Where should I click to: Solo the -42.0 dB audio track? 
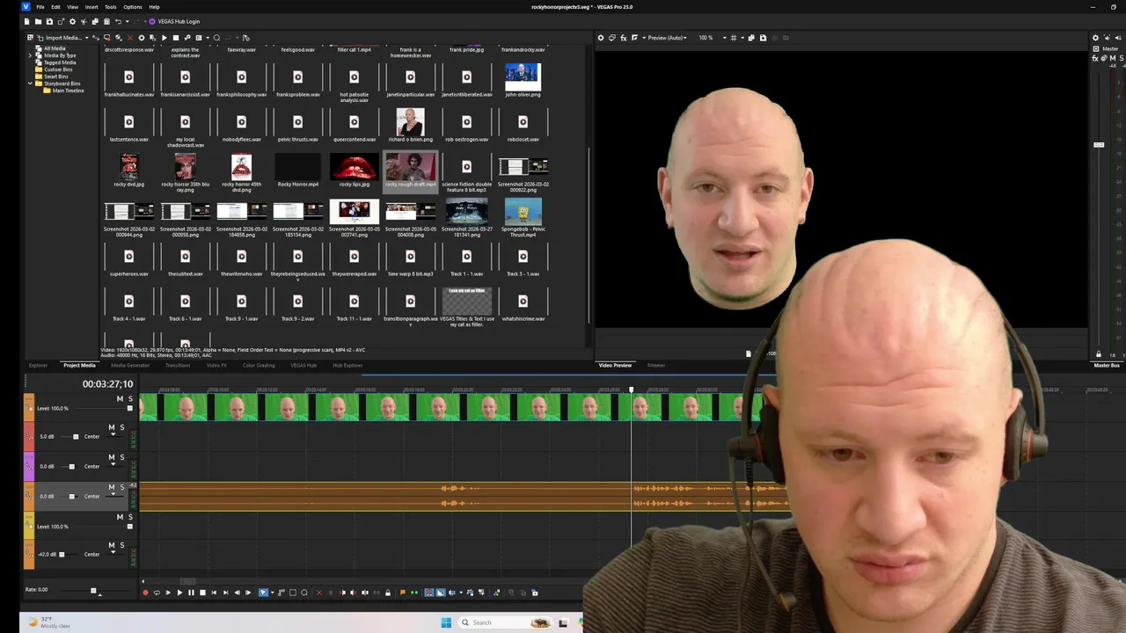(x=121, y=545)
